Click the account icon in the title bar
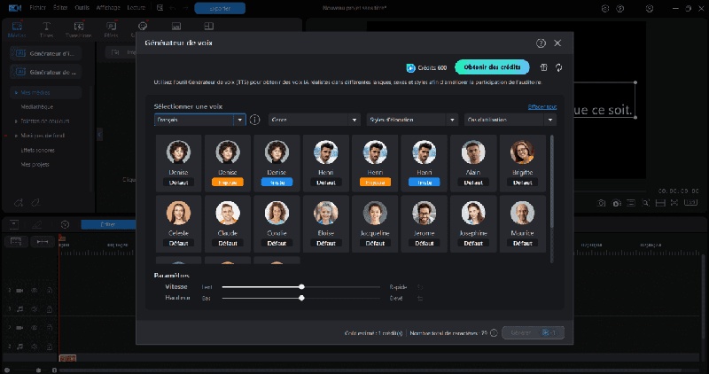709x374 pixels. (650, 8)
